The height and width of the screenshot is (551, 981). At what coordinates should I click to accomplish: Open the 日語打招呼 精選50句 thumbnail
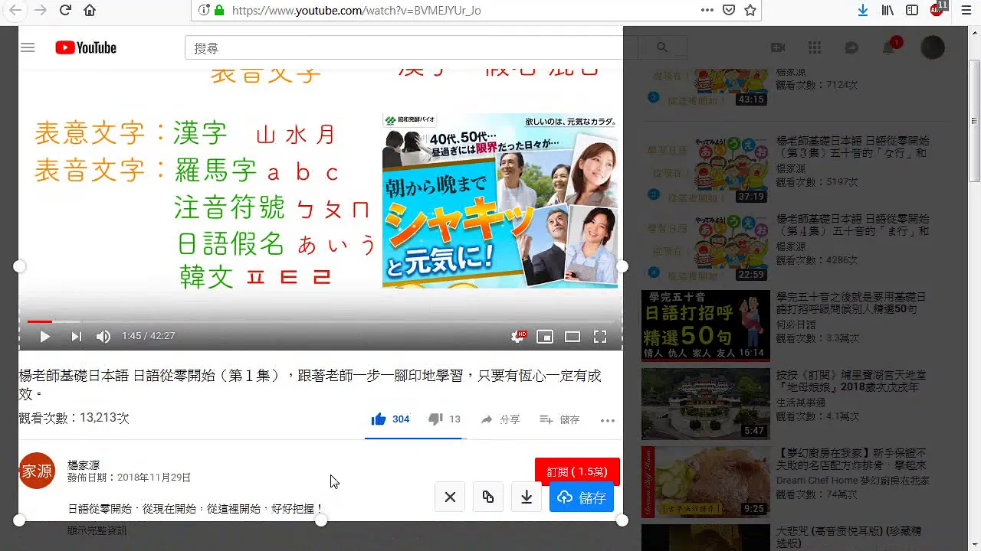[x=706, y=325]
